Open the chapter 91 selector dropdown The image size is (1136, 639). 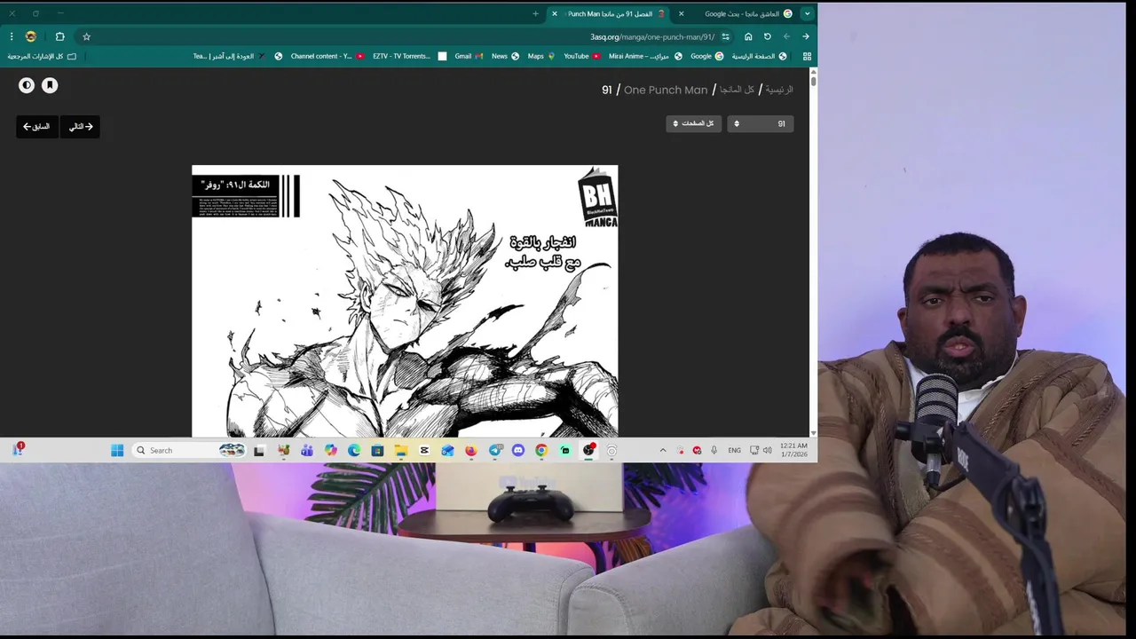click(x=760, y=123)
